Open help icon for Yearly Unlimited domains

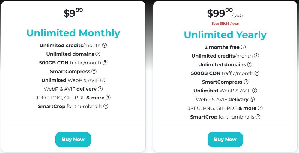(250, 65)
